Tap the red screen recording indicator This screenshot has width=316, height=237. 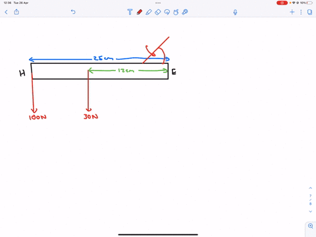282,3
